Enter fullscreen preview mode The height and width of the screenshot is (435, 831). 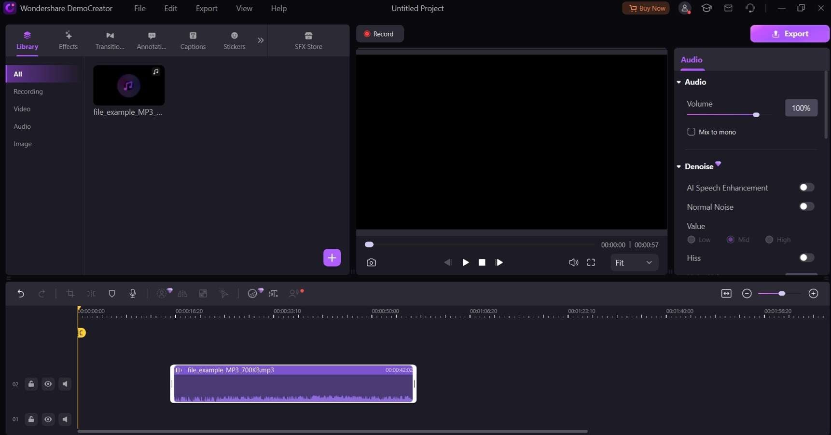[591, 262]
